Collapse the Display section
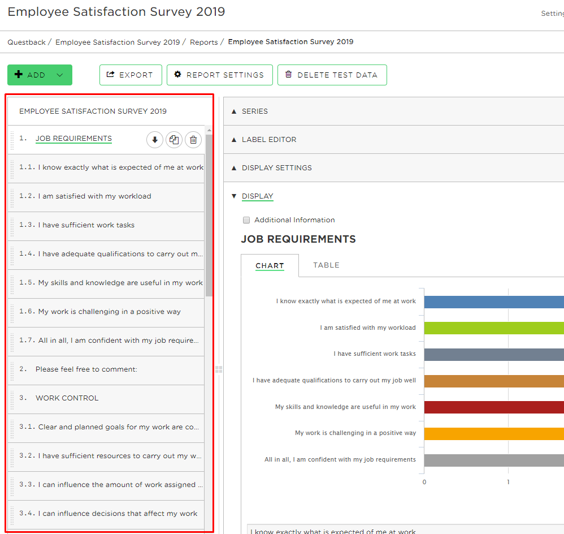 [258, 196]
